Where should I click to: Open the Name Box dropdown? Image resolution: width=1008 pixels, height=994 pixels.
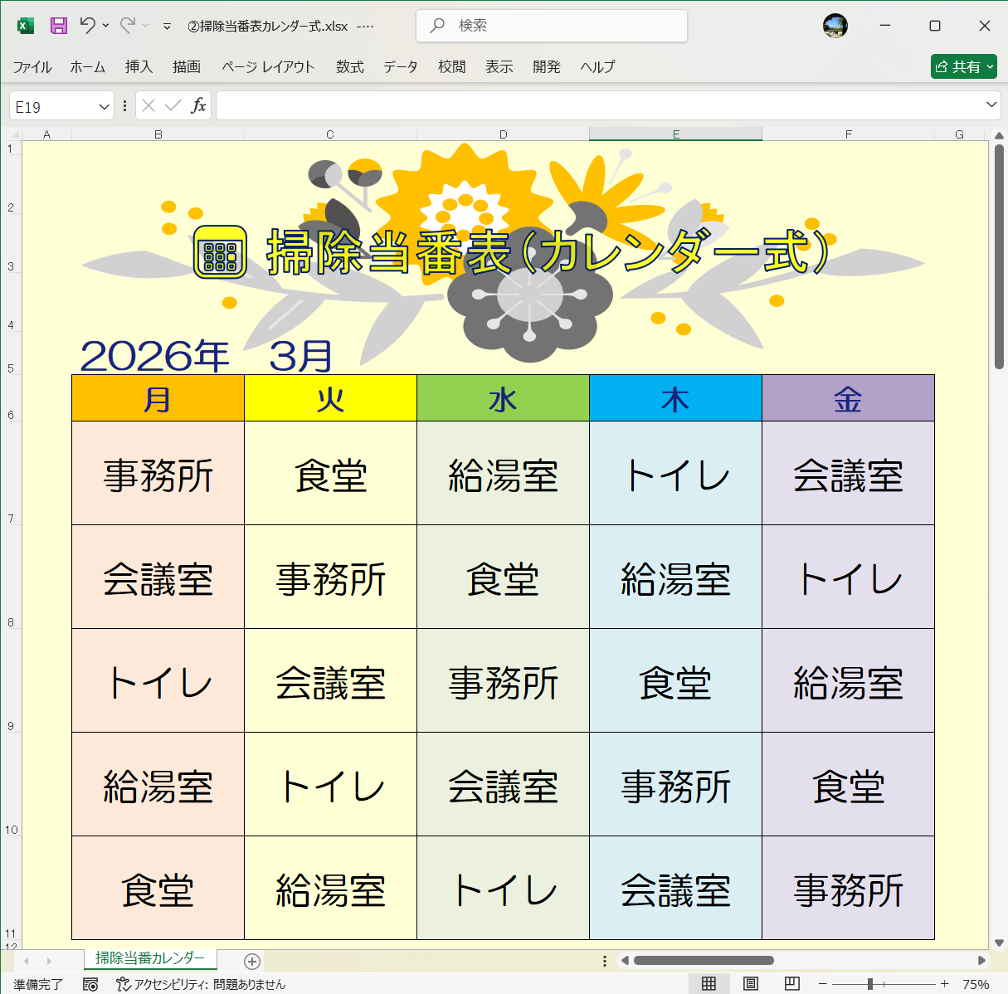coord(104,105)
